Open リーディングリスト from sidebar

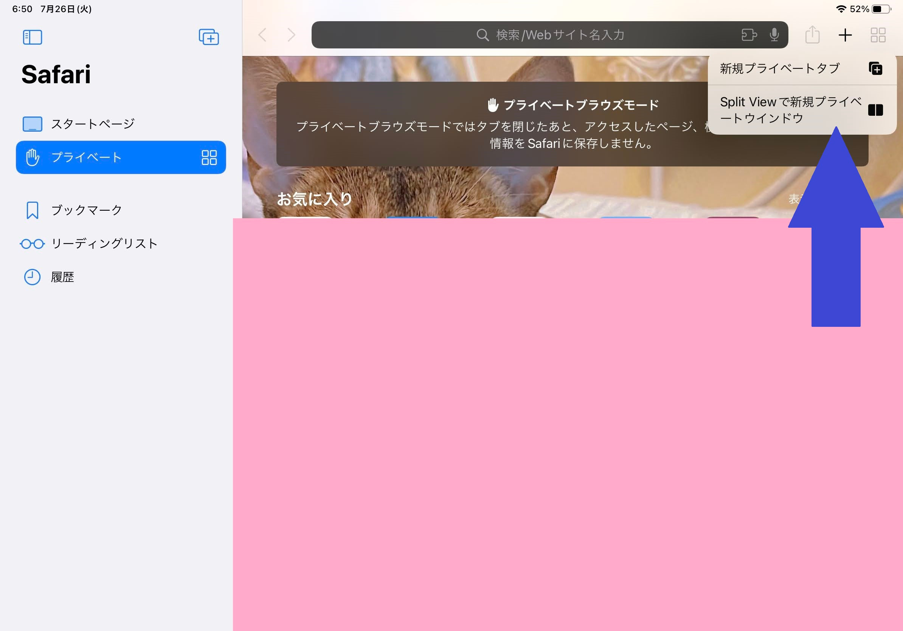coord(104,244)
